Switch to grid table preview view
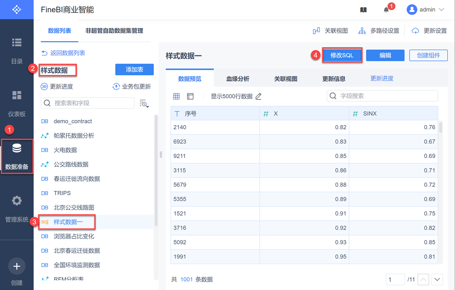 (176, 96)
